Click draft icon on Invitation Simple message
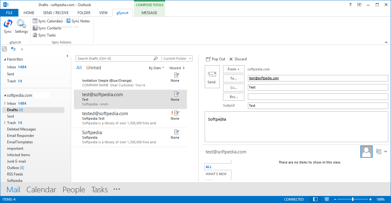 tap(177, 75)
